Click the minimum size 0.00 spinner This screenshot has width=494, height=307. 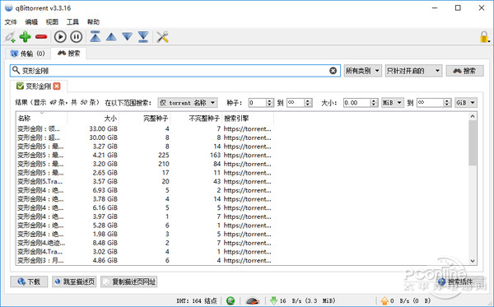coord(361,103)
